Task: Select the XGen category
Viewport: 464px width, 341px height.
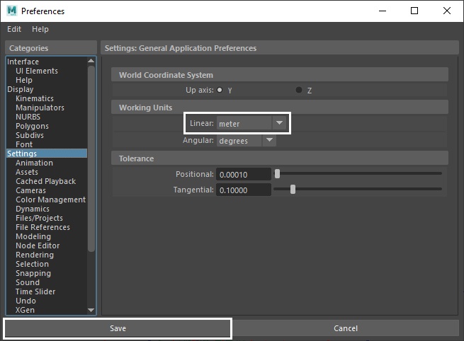Action: [26, 310]
